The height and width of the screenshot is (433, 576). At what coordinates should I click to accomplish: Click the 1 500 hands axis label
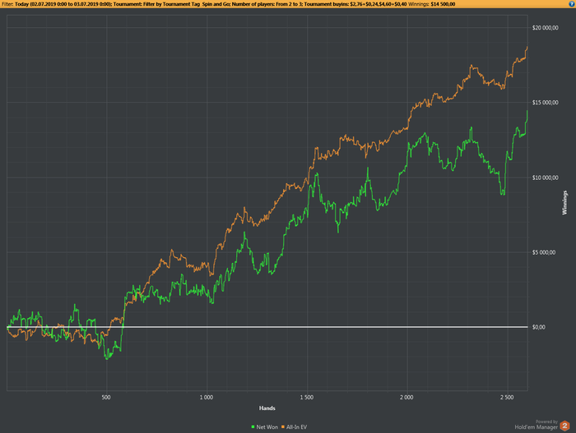(307, 398)
